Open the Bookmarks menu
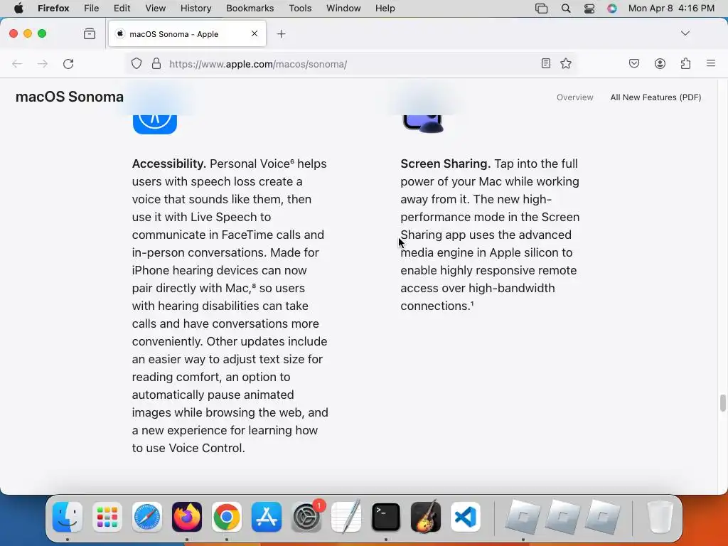The width and height of the screenshot is (728, 546). tap(250, 9)
